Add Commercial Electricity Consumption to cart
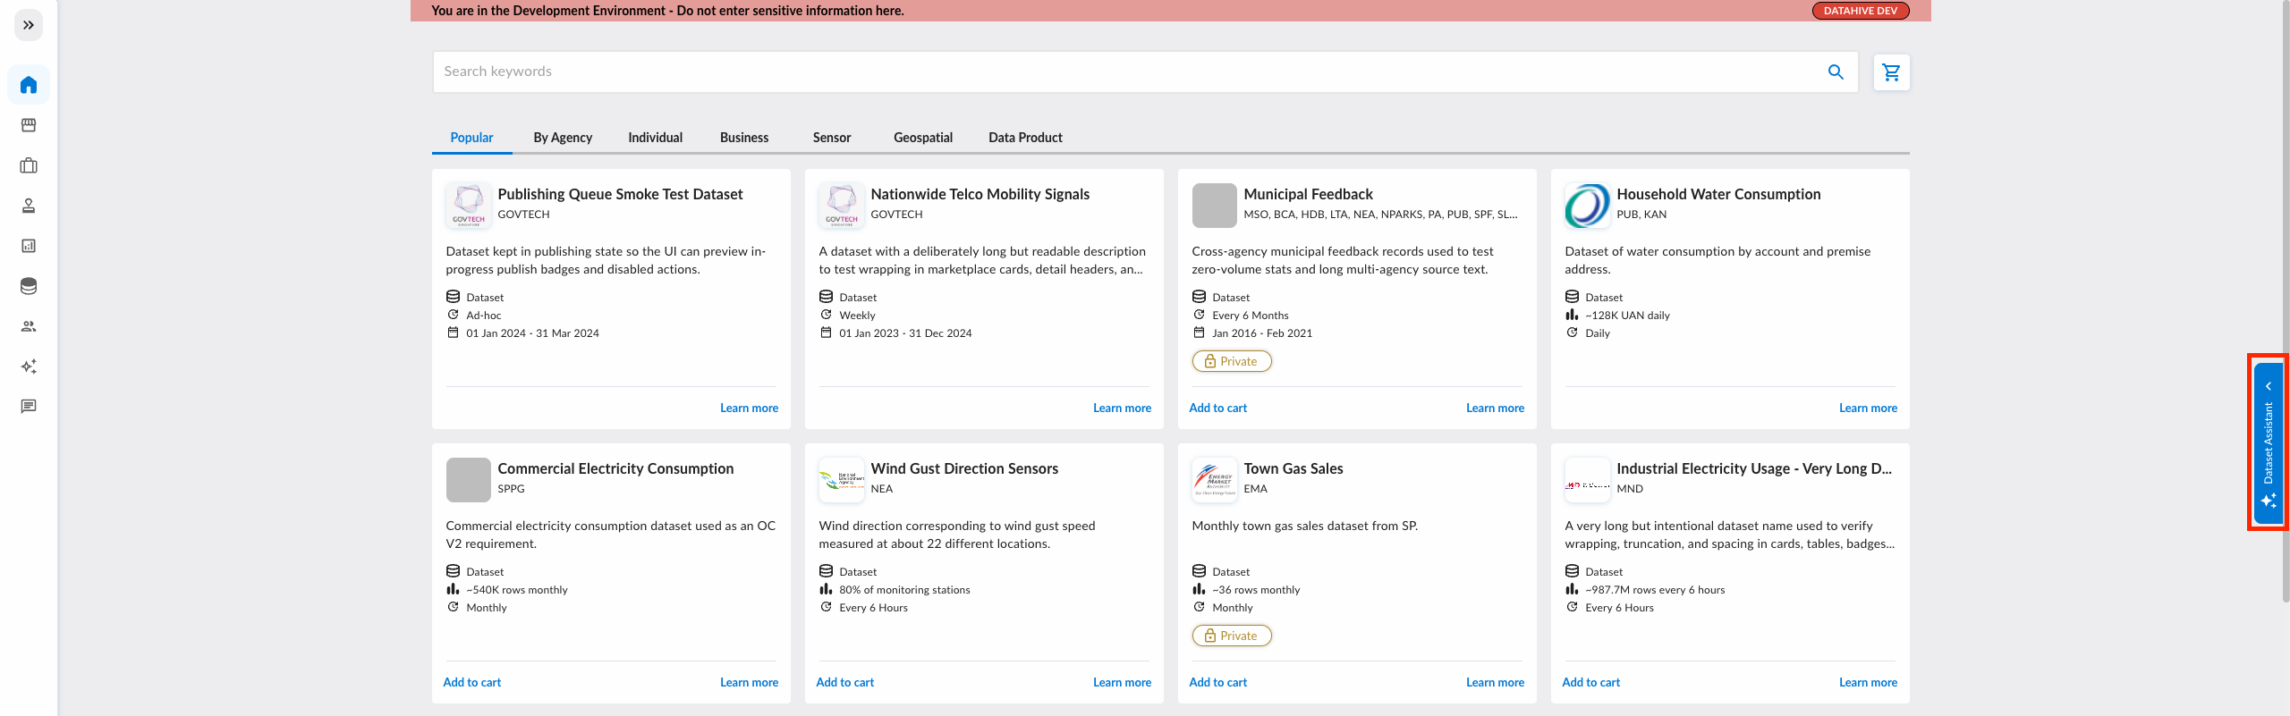The image size is (2290, 716). 471,683
